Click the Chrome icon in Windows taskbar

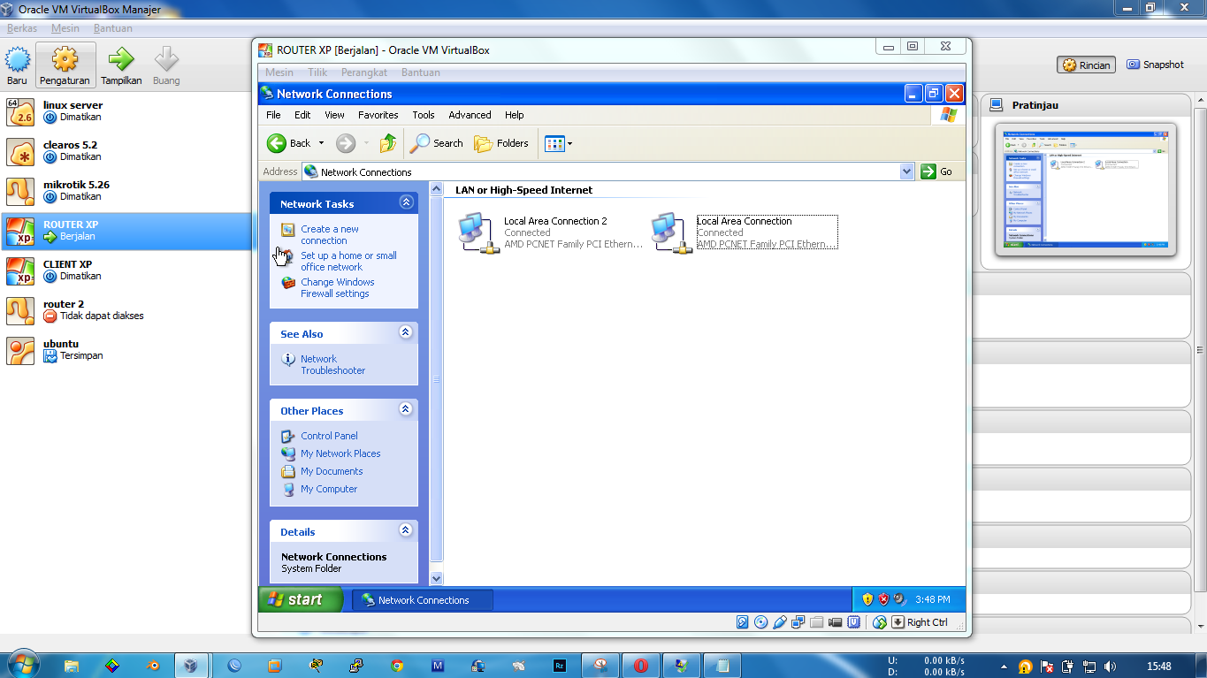397,666
